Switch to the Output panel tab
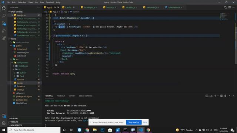Viewport: 237px width, 133px height. click(72, 96)
